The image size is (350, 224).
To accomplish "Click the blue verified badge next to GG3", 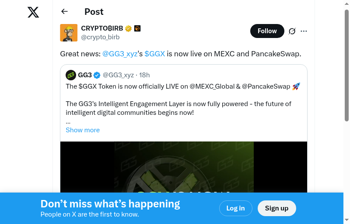I will click(97, 75).
